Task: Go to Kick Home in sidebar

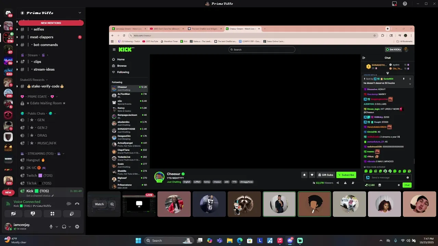Action: (118, 59)
